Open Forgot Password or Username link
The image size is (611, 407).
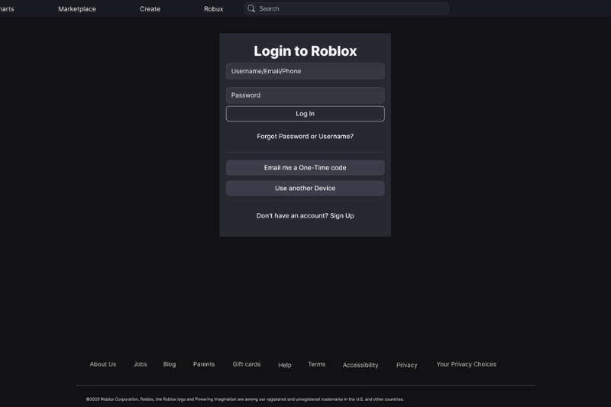tap(305, 137)
